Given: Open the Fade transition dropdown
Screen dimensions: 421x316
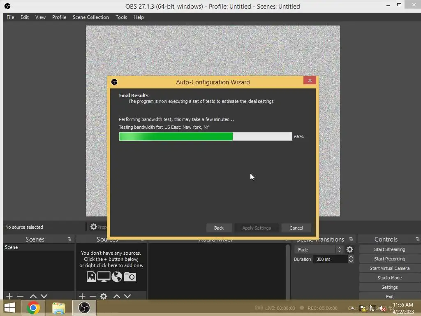Looking at the screenshot, I should click(x=319, y=250).
